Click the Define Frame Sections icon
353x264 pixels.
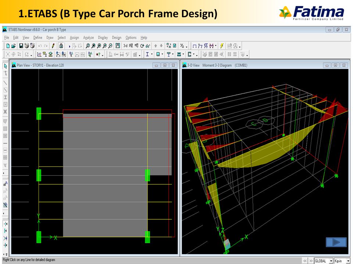coord(45,54)
